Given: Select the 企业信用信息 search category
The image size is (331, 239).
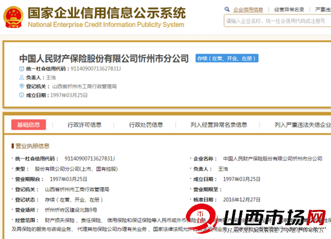Looking at the screenshot, I should (x=248, y=10).
